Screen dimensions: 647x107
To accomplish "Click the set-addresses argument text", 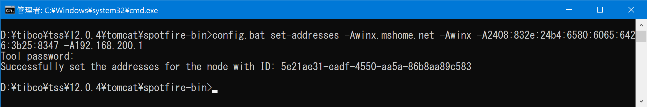I will pyautogui.click(x=305, y=35).
